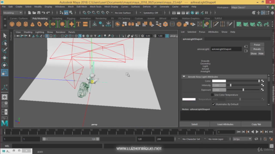Click the Presets button
This screenshot has height=154, width=275.
tap(257, 49)
